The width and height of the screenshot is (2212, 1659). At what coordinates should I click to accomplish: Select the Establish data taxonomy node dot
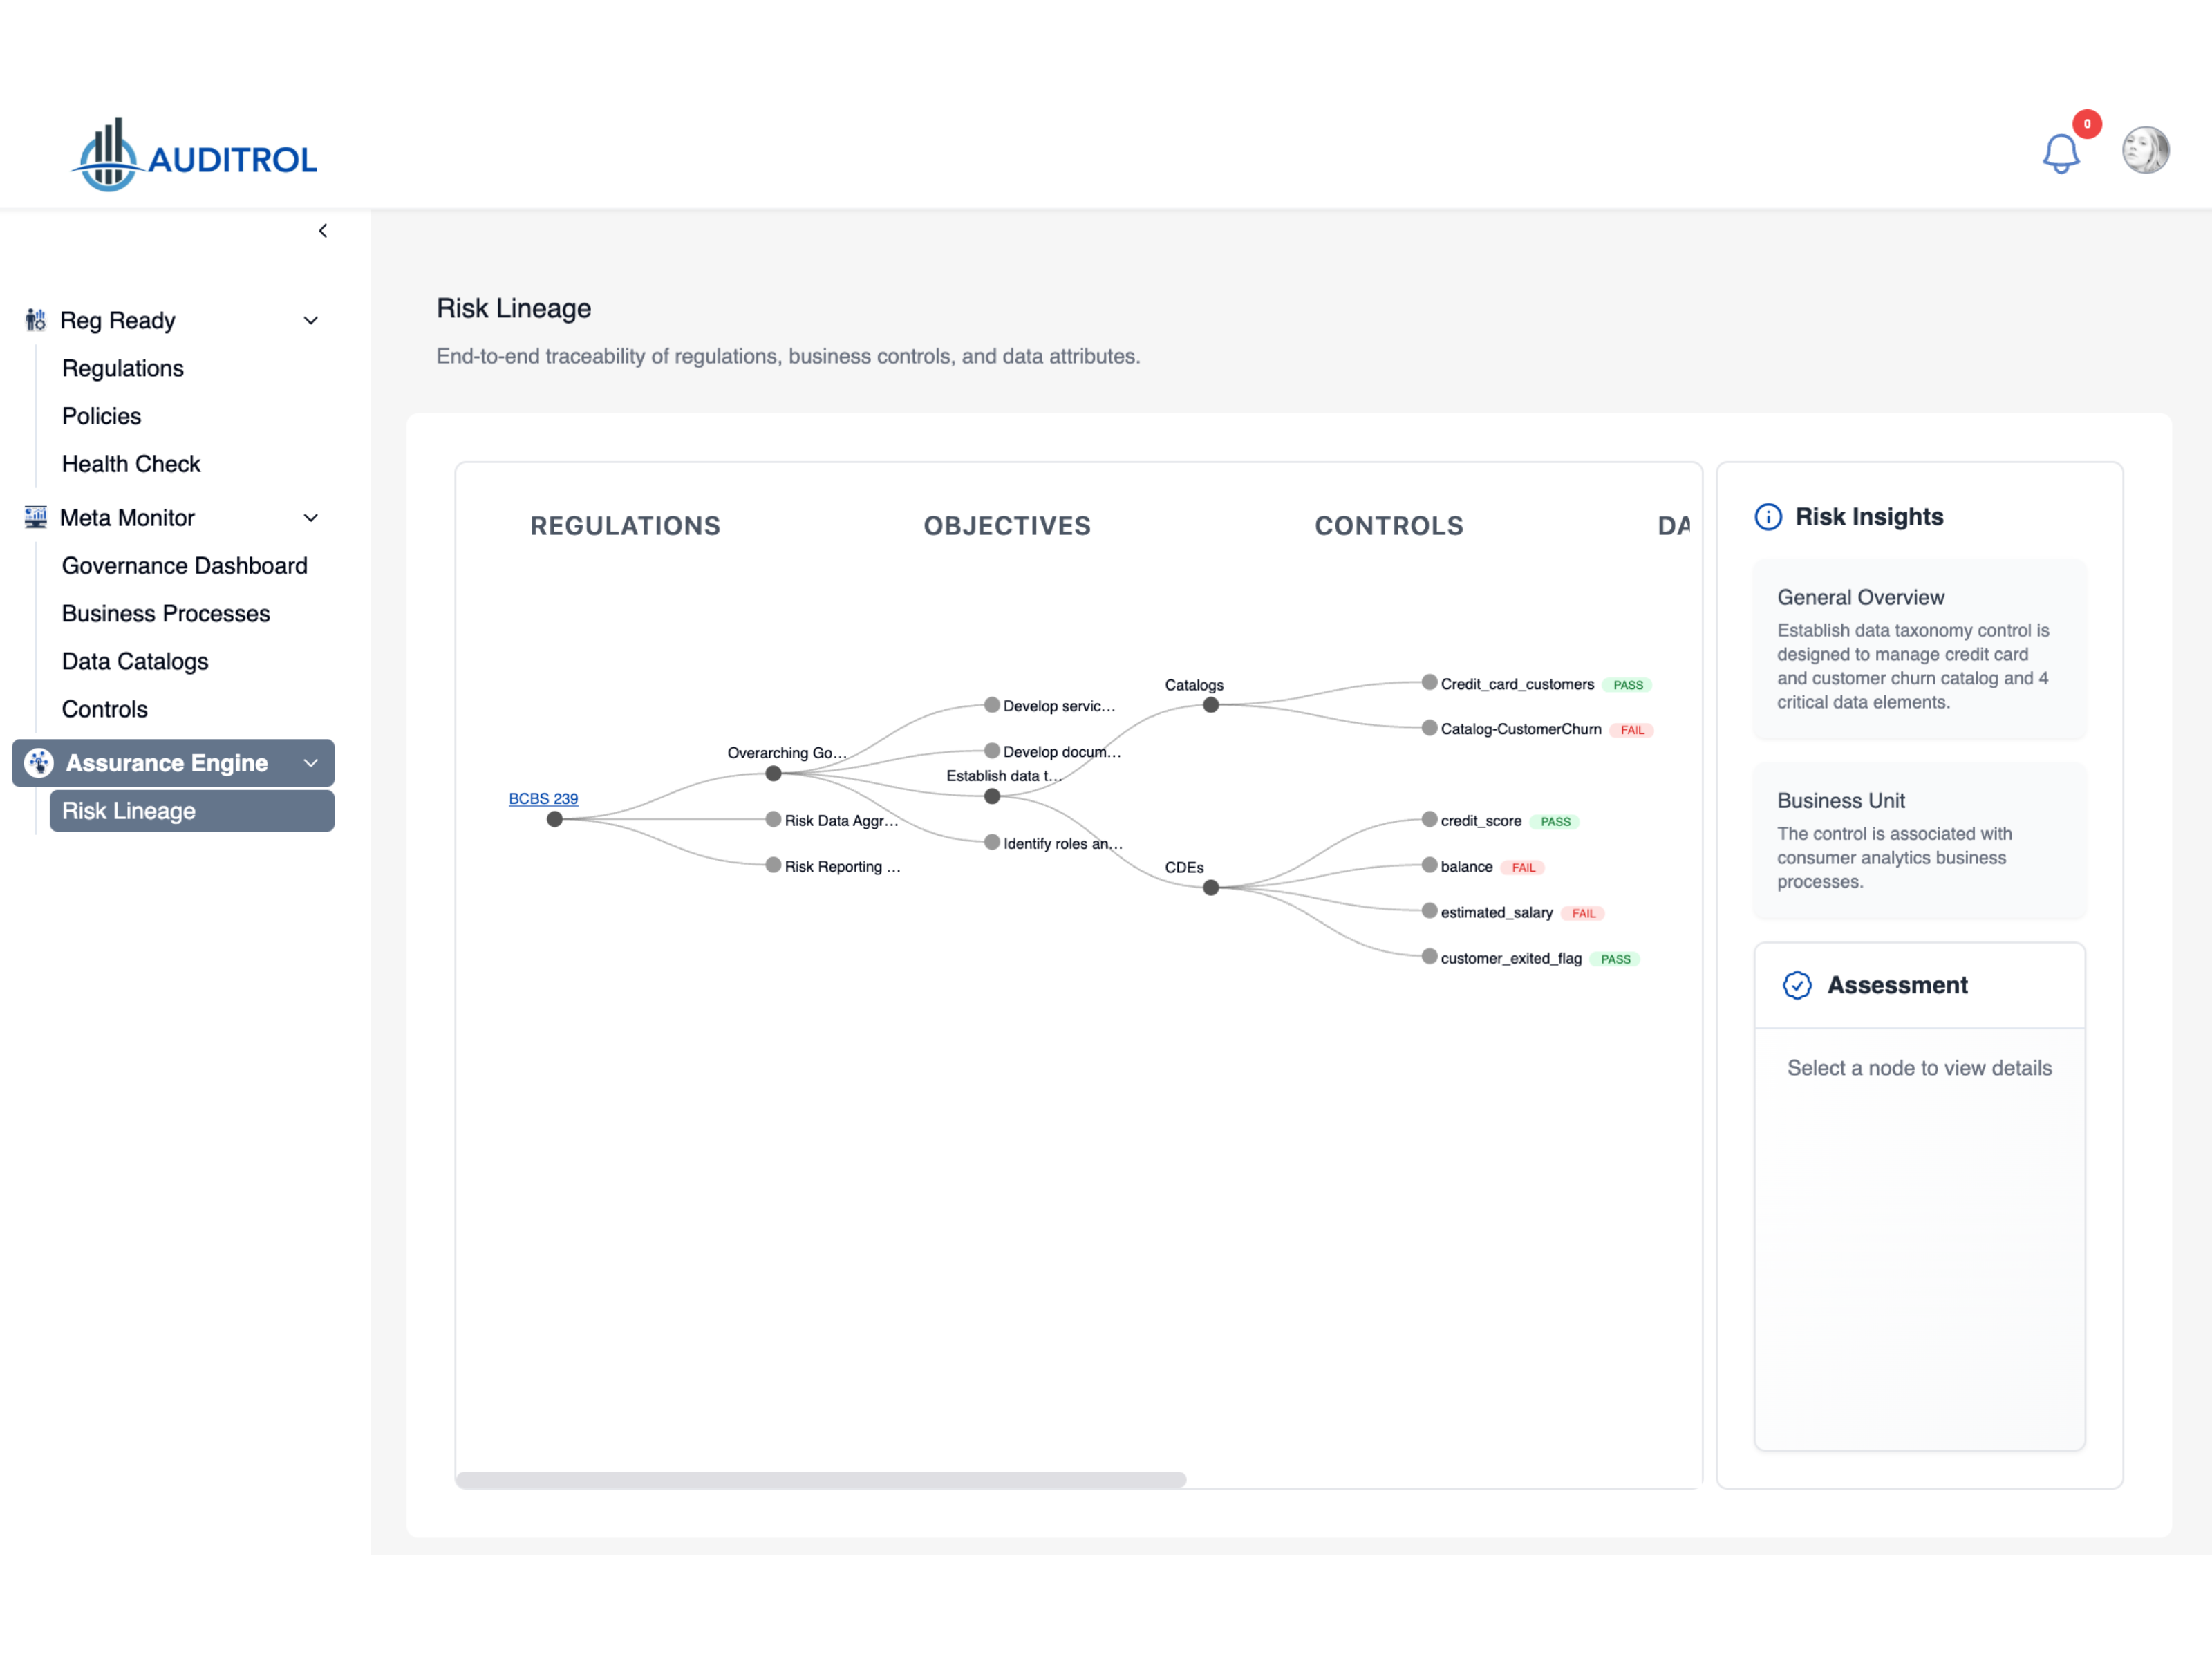(x=992, y=797)
